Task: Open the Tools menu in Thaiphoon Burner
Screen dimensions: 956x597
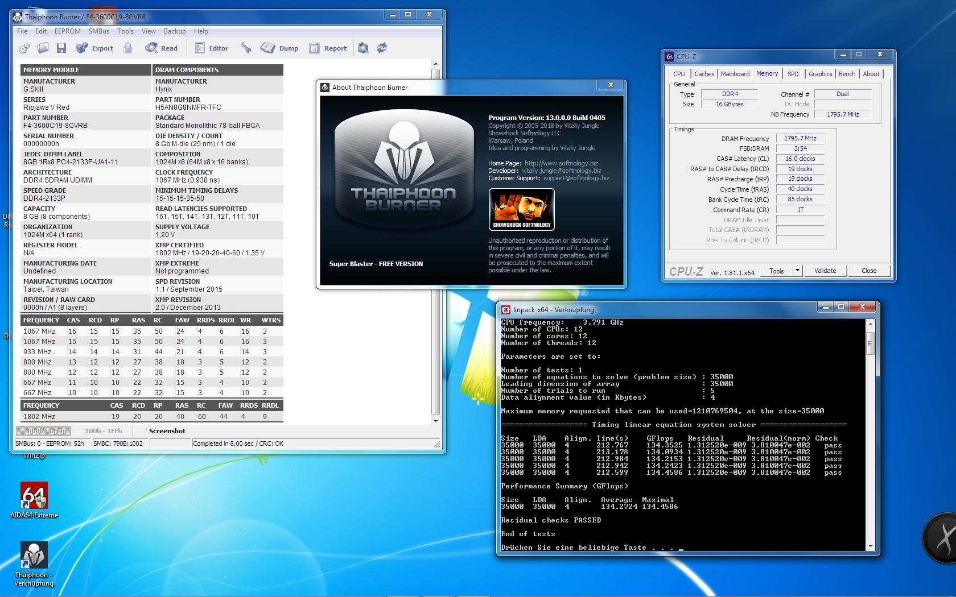Action: pos(126,31)
